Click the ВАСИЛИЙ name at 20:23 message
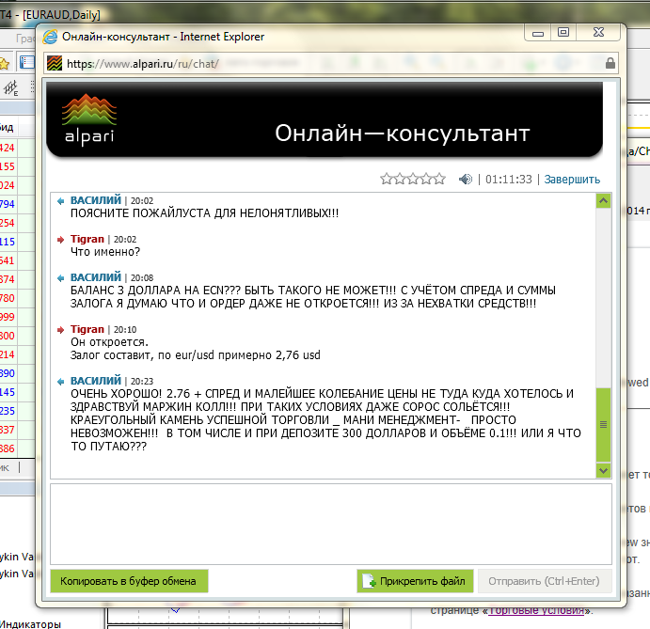This screenshot has width=650, height=629. pyautogui.click(x=96, y=381)
